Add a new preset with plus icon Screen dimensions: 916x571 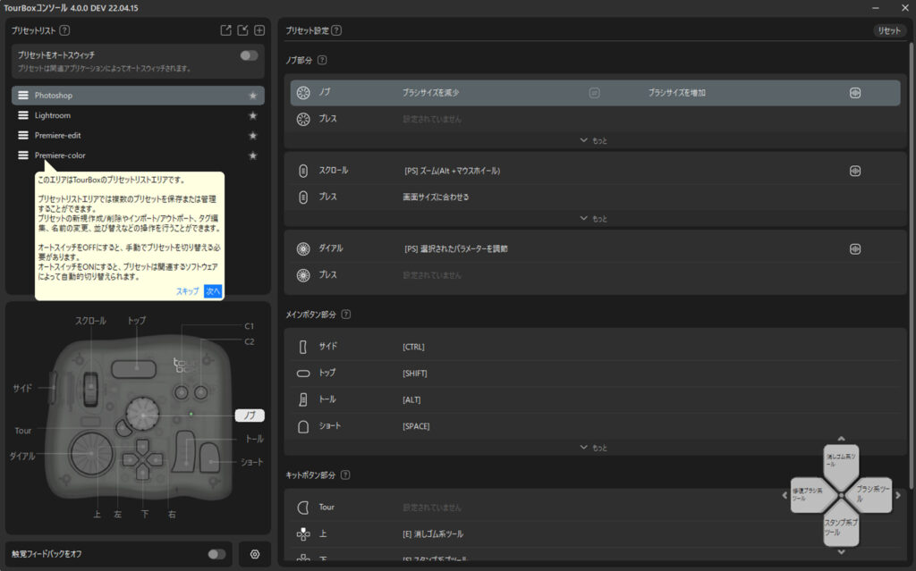point(259,30)
